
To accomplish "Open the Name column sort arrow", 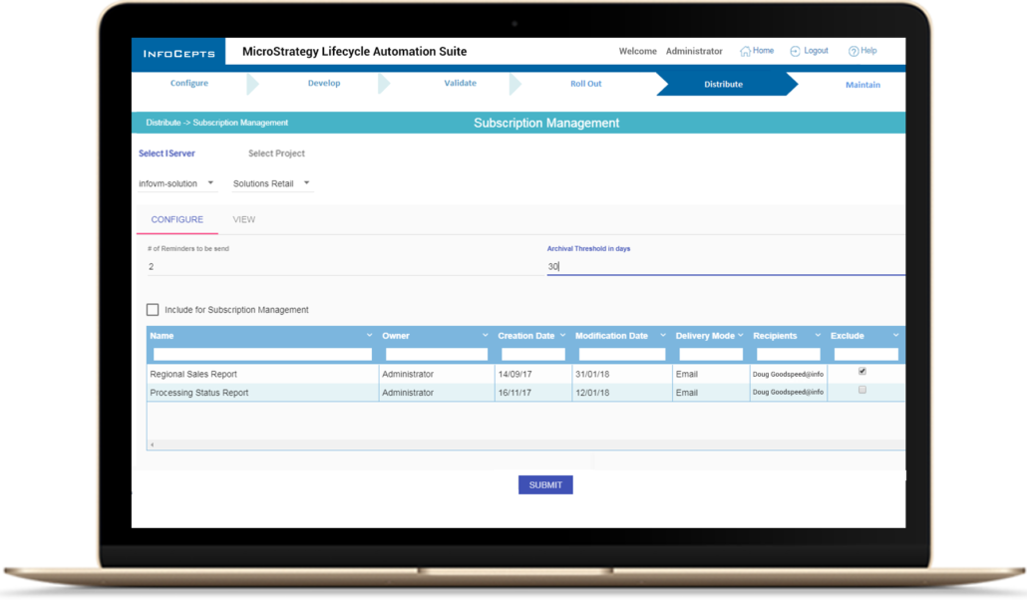I will [x=370, y=336].
